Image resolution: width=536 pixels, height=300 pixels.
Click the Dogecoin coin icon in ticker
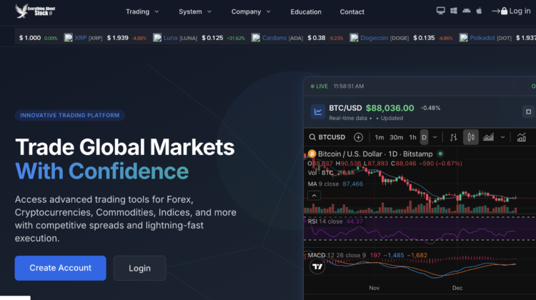[354, 38]
